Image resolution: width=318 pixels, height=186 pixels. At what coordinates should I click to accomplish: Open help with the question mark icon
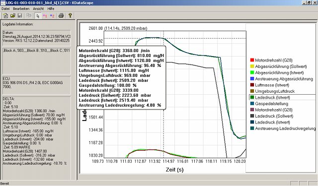click(x=70, y=15)
